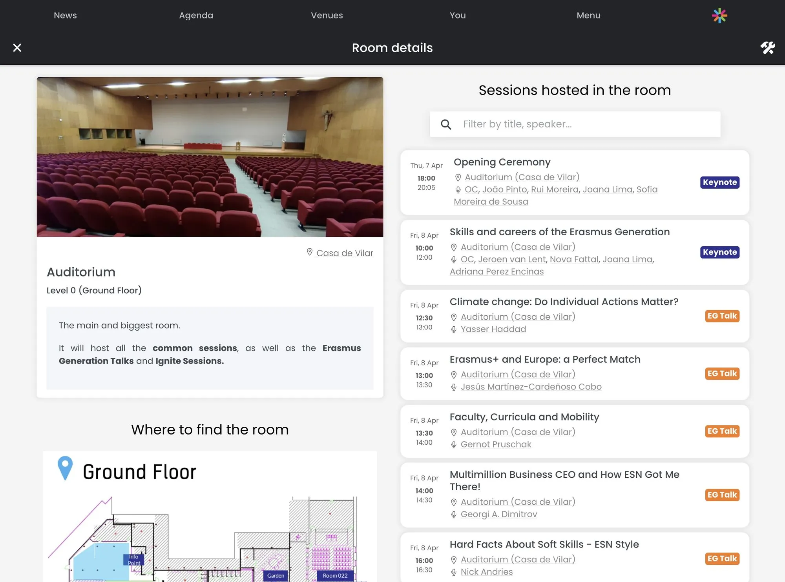Open the Casa de Vilar venue link
The width and height of the screenshot is (785, 582).
[345, 253]
